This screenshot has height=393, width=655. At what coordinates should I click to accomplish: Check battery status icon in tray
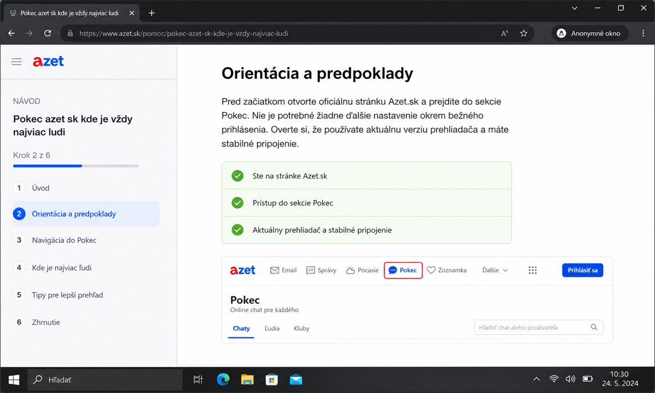(x=588, y=379)
